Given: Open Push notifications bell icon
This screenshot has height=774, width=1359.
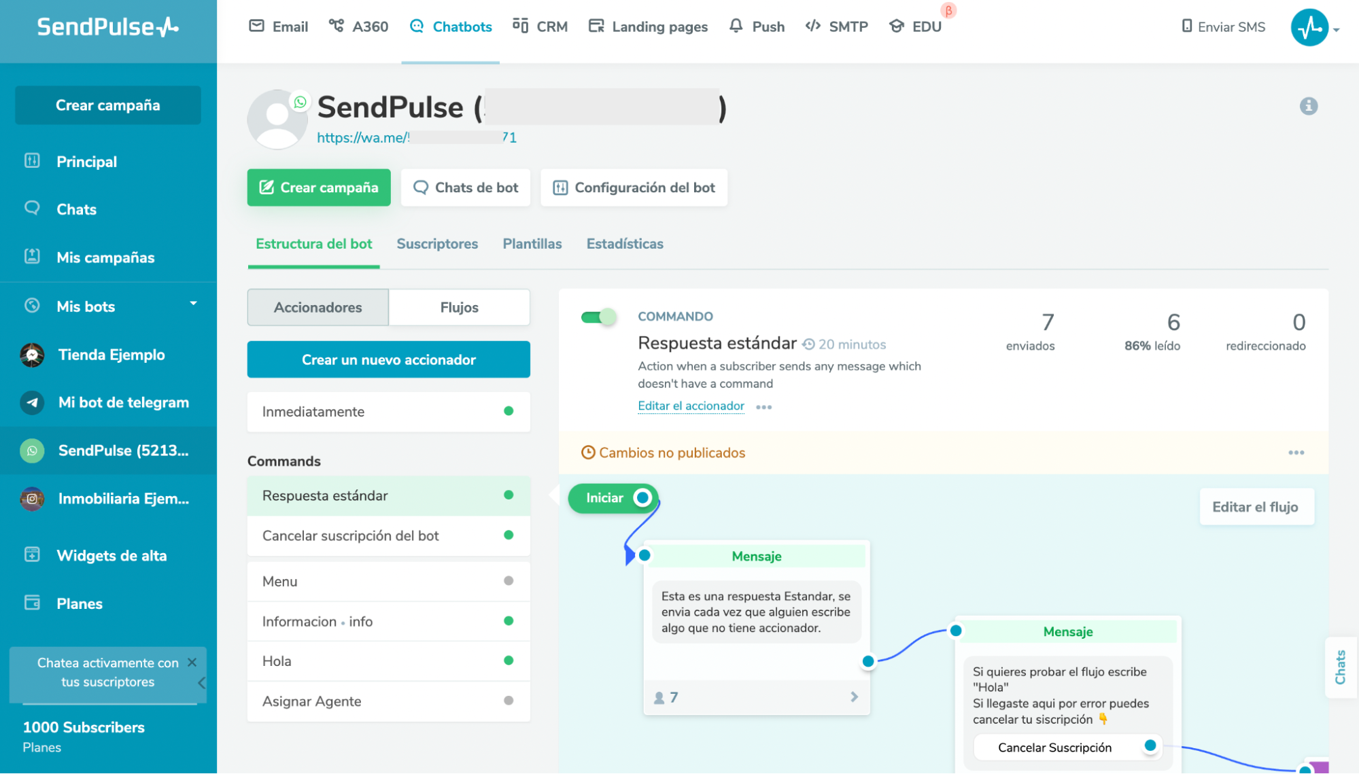Looking at the screenshot, I should pyautogui.click(x=736, y=26).
